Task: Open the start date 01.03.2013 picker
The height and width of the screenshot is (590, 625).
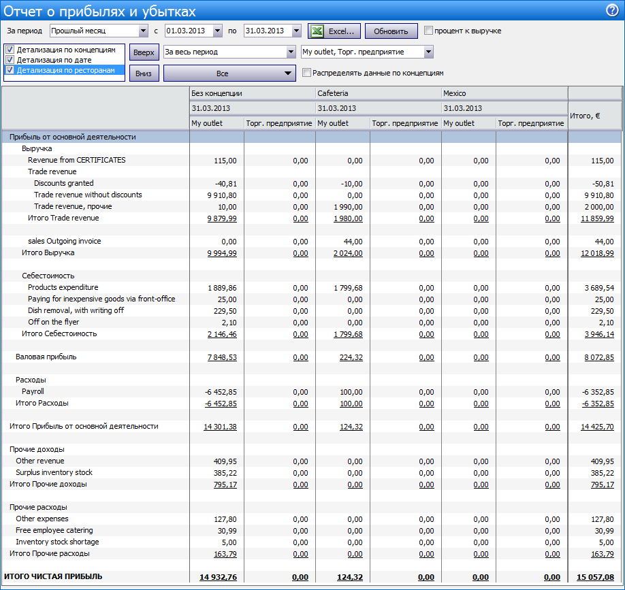Action: click(217, 31)
